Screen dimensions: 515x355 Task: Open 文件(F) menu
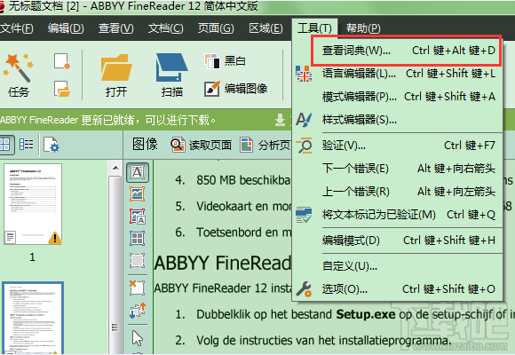pyautogui.click(x=17, y=28)
